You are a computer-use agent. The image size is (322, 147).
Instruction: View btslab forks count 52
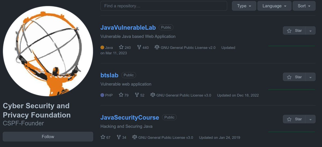pyautogui.click(x=140, y=95)
